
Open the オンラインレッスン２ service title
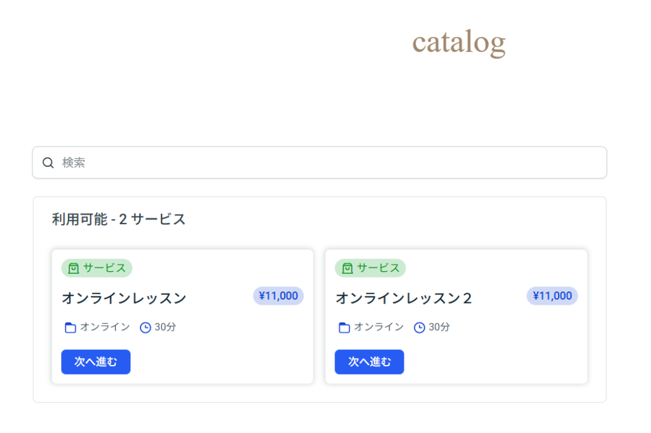[x=404, y=298]
